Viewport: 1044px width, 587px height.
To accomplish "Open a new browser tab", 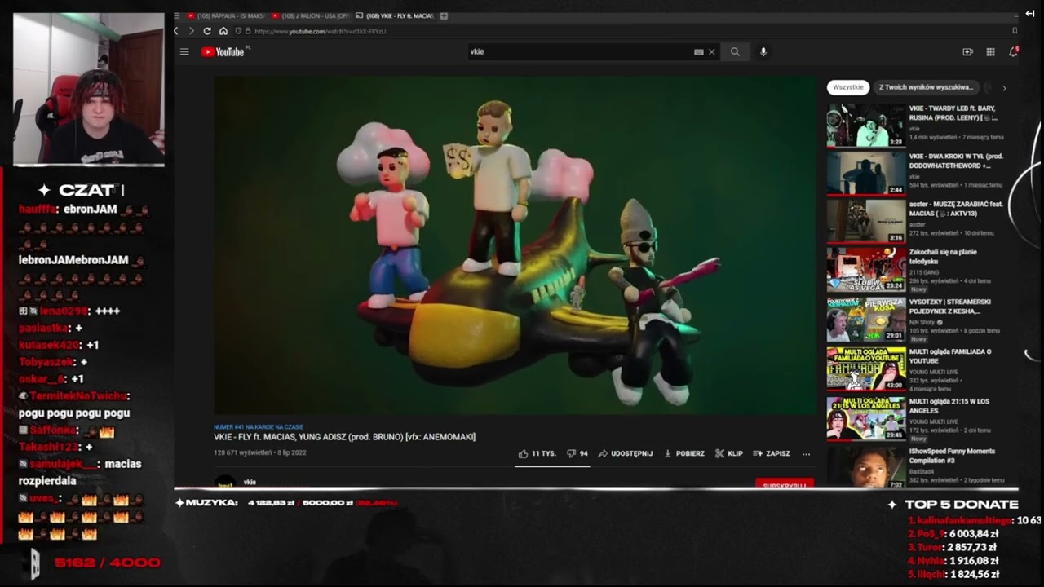I will pos(444,15).
